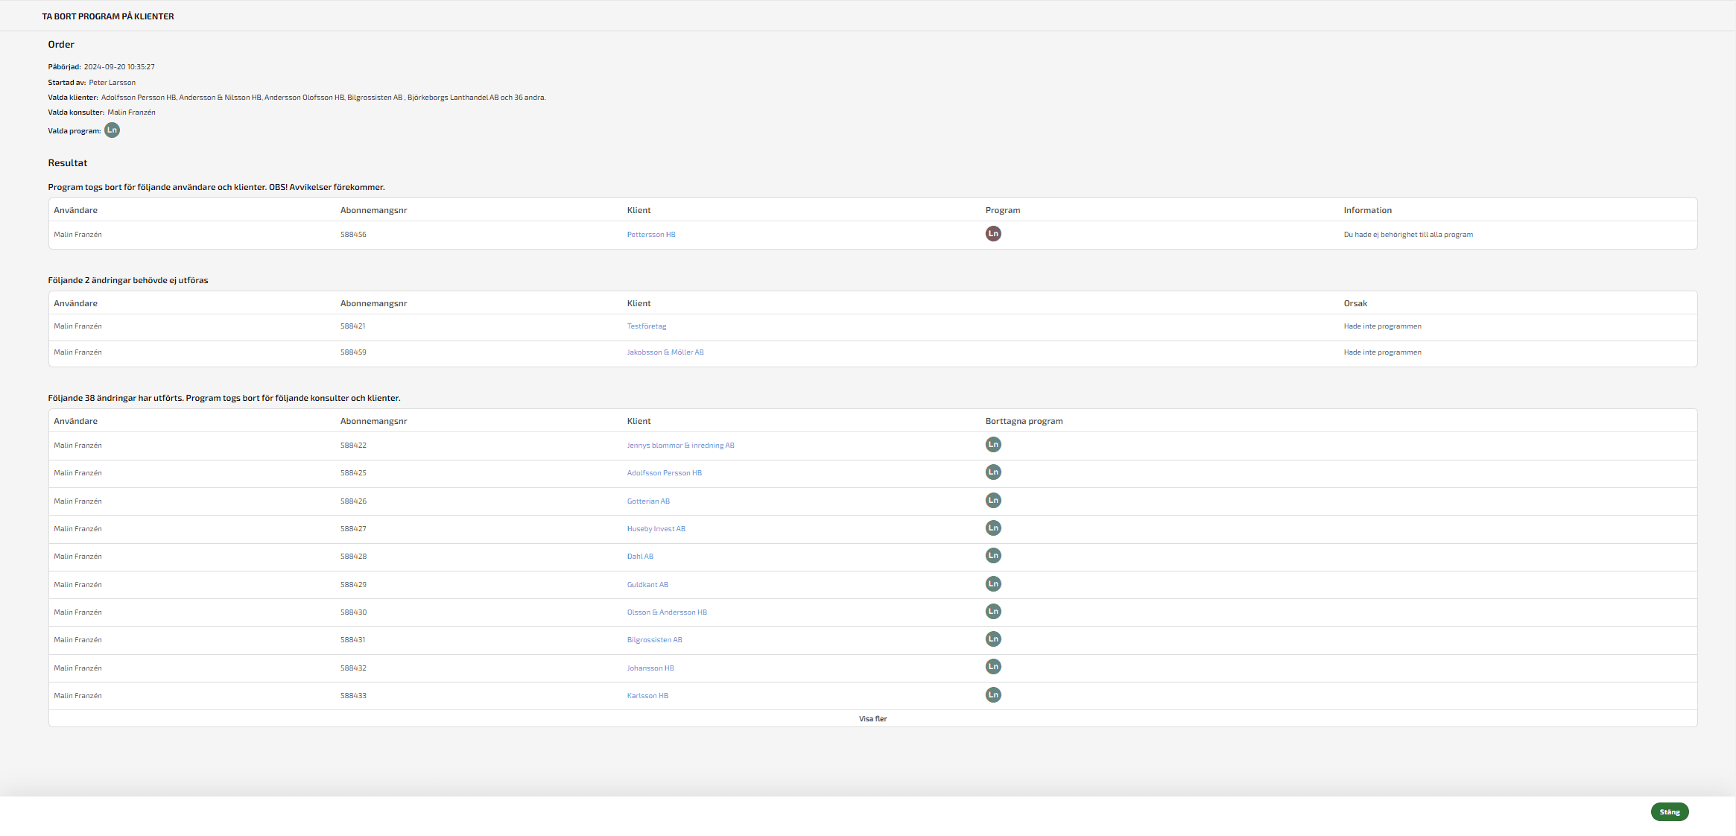
Task: Select subscription number 588432
Action: 353,668
